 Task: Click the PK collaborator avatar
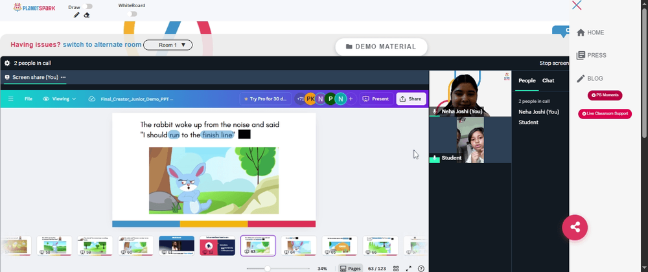click(310, 99)
